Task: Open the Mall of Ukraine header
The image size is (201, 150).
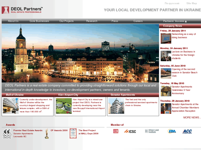Action: point(15,95)
